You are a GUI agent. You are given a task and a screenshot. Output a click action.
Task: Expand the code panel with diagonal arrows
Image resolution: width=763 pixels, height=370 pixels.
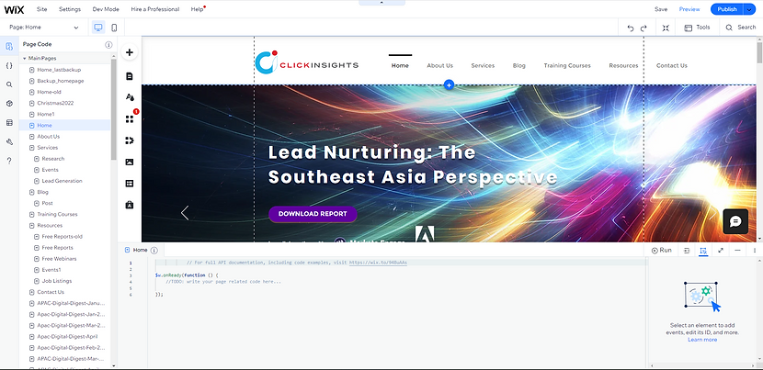point(721,251)
